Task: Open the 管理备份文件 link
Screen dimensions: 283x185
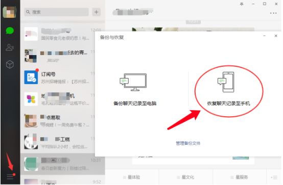Action: [x=188, y=143]
